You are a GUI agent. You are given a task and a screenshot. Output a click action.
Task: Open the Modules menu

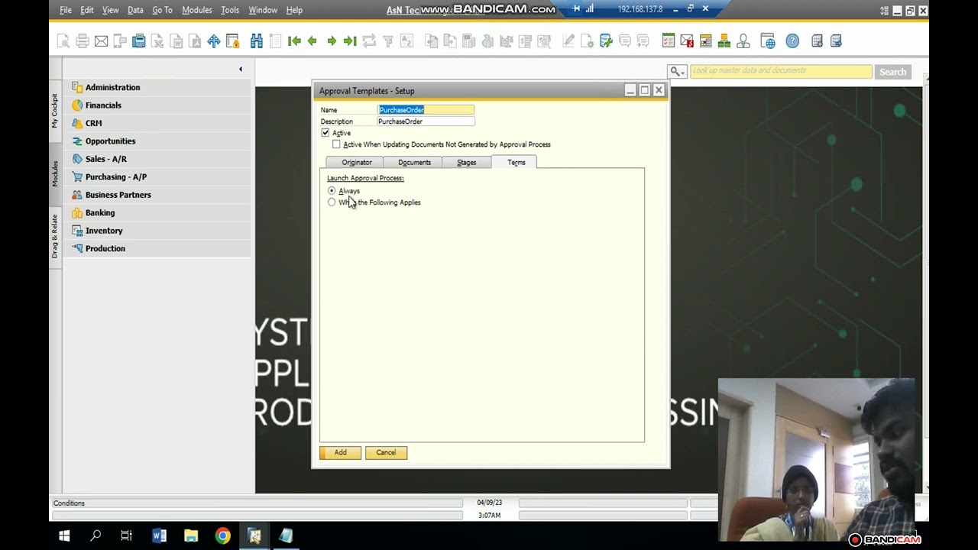click(197, 10)
